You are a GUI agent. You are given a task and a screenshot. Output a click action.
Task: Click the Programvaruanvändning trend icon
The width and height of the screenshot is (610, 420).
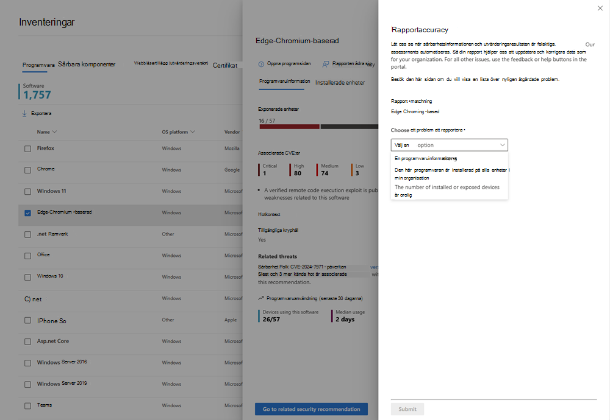261,298
